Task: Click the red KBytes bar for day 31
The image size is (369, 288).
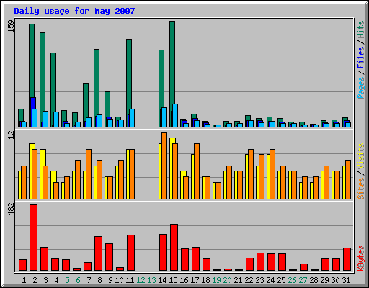Action: [347, 259]
